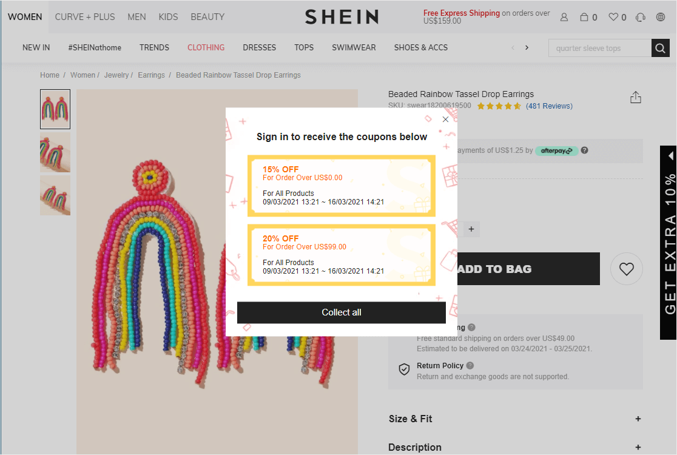Click the Collect all button

[x=341, y=312]
